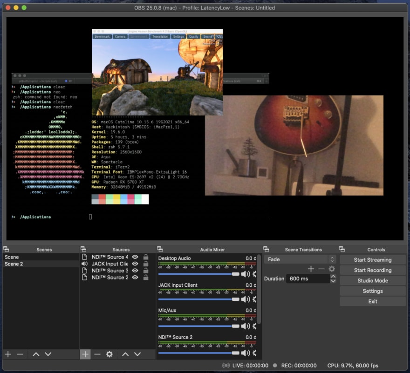
Task: Click CPU 9.7%, 60.00 fps status text
Action: pos(353,366)
